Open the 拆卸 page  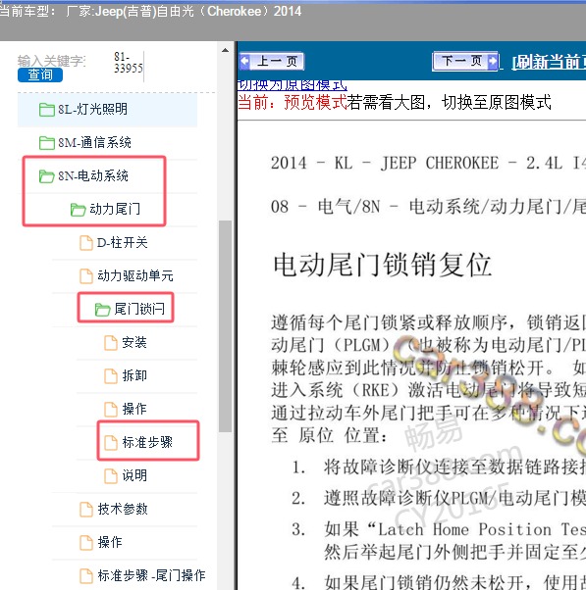coord(134,375)
